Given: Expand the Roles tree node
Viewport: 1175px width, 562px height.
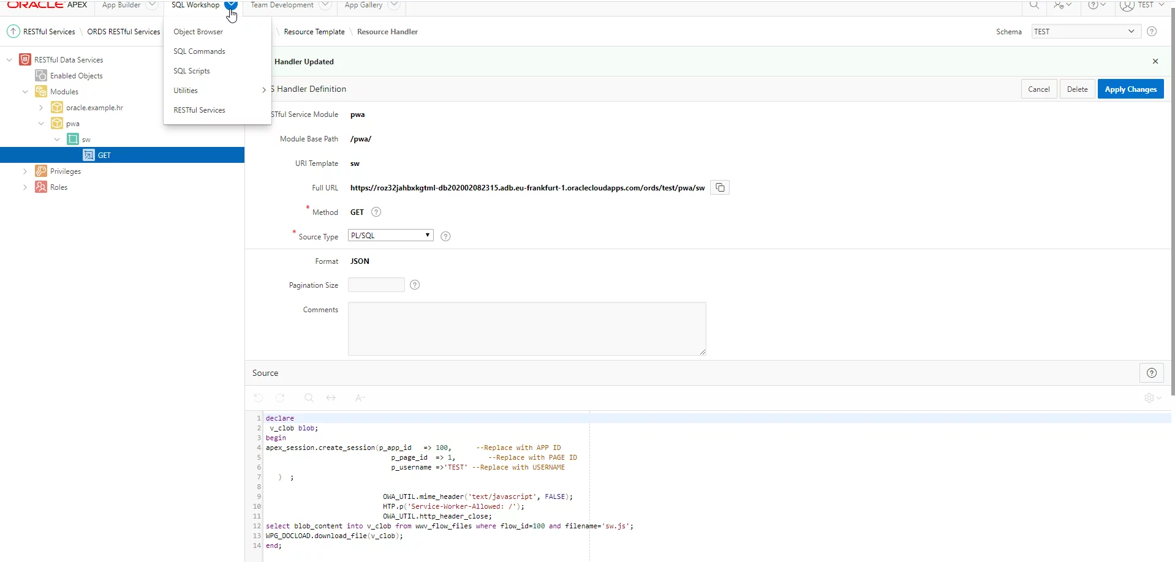Looking at the screenshot, I should [x=25, y=187].
